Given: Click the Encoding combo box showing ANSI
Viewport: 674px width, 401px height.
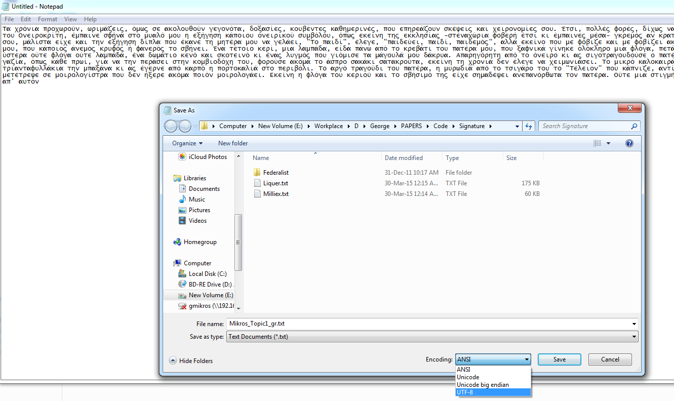Looking at the screenshot, I should point(493,359).
